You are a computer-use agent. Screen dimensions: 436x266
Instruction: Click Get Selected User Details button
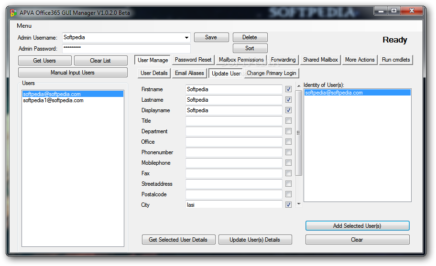(x=178, y=240)
